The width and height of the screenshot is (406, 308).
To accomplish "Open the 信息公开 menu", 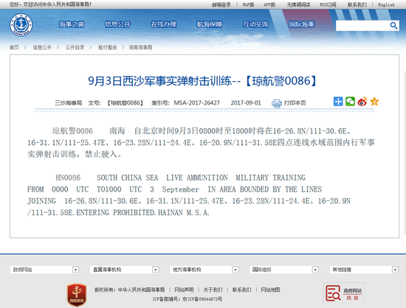I will pos(117,24).
